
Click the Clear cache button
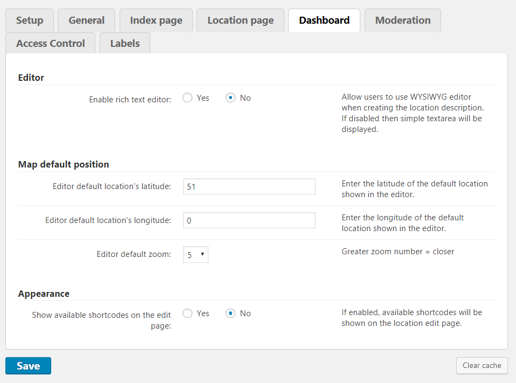[x=482, y=365]
